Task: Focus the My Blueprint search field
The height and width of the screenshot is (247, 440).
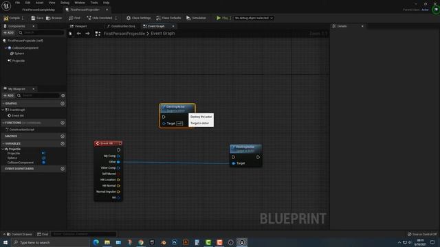Action: (x=38, y=95)
